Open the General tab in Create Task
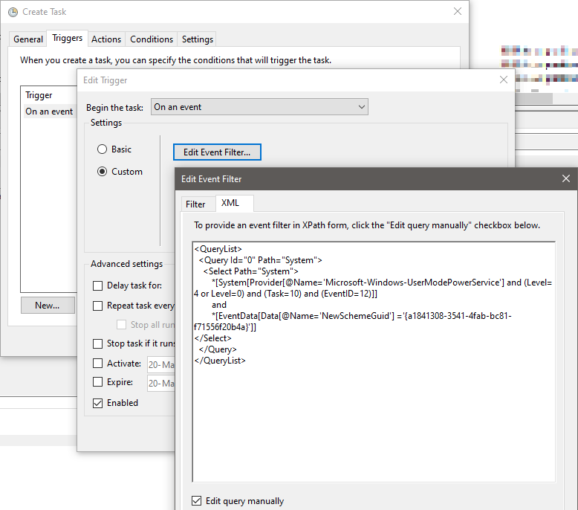Screen dimensions: 578x510 28,39
